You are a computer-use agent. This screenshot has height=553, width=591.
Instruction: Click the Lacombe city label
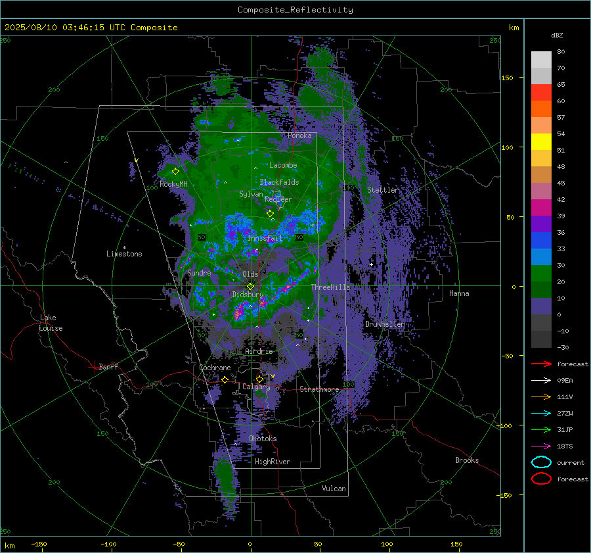(283, 165)
